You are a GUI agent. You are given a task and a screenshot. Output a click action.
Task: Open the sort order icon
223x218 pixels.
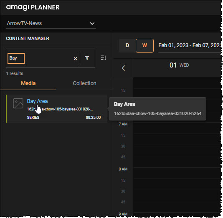coord(104,58)
